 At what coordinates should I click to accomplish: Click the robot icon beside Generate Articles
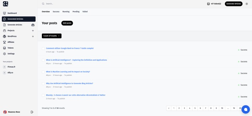pos(33,25)
